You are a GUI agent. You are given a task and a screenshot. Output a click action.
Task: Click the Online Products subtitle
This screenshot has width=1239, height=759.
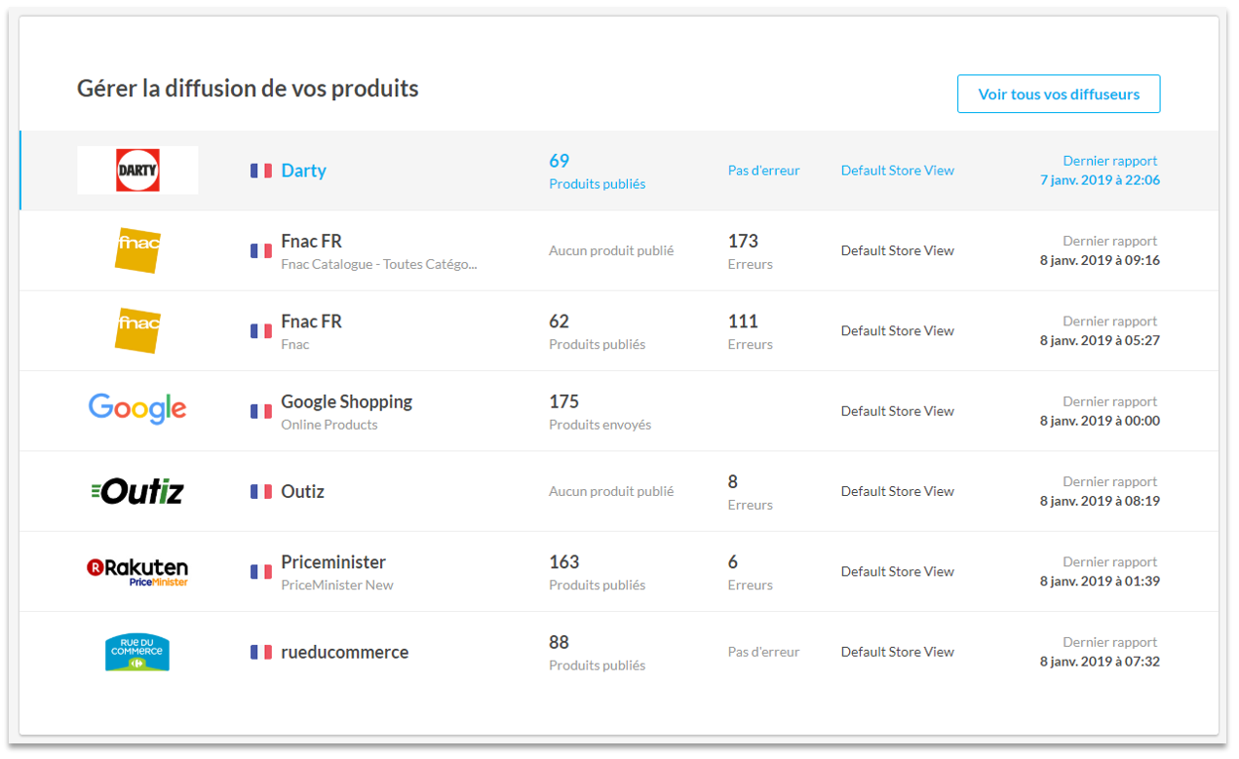329,425
